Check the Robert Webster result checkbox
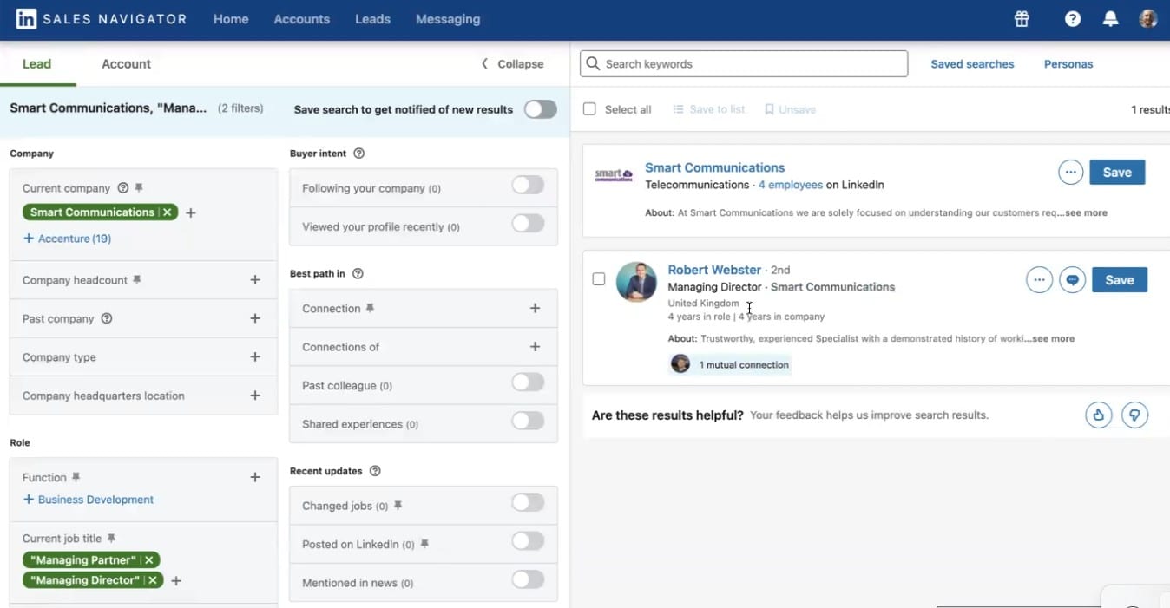The width and height of the screenshot is (1170, 608). click(x=599, y=279)
